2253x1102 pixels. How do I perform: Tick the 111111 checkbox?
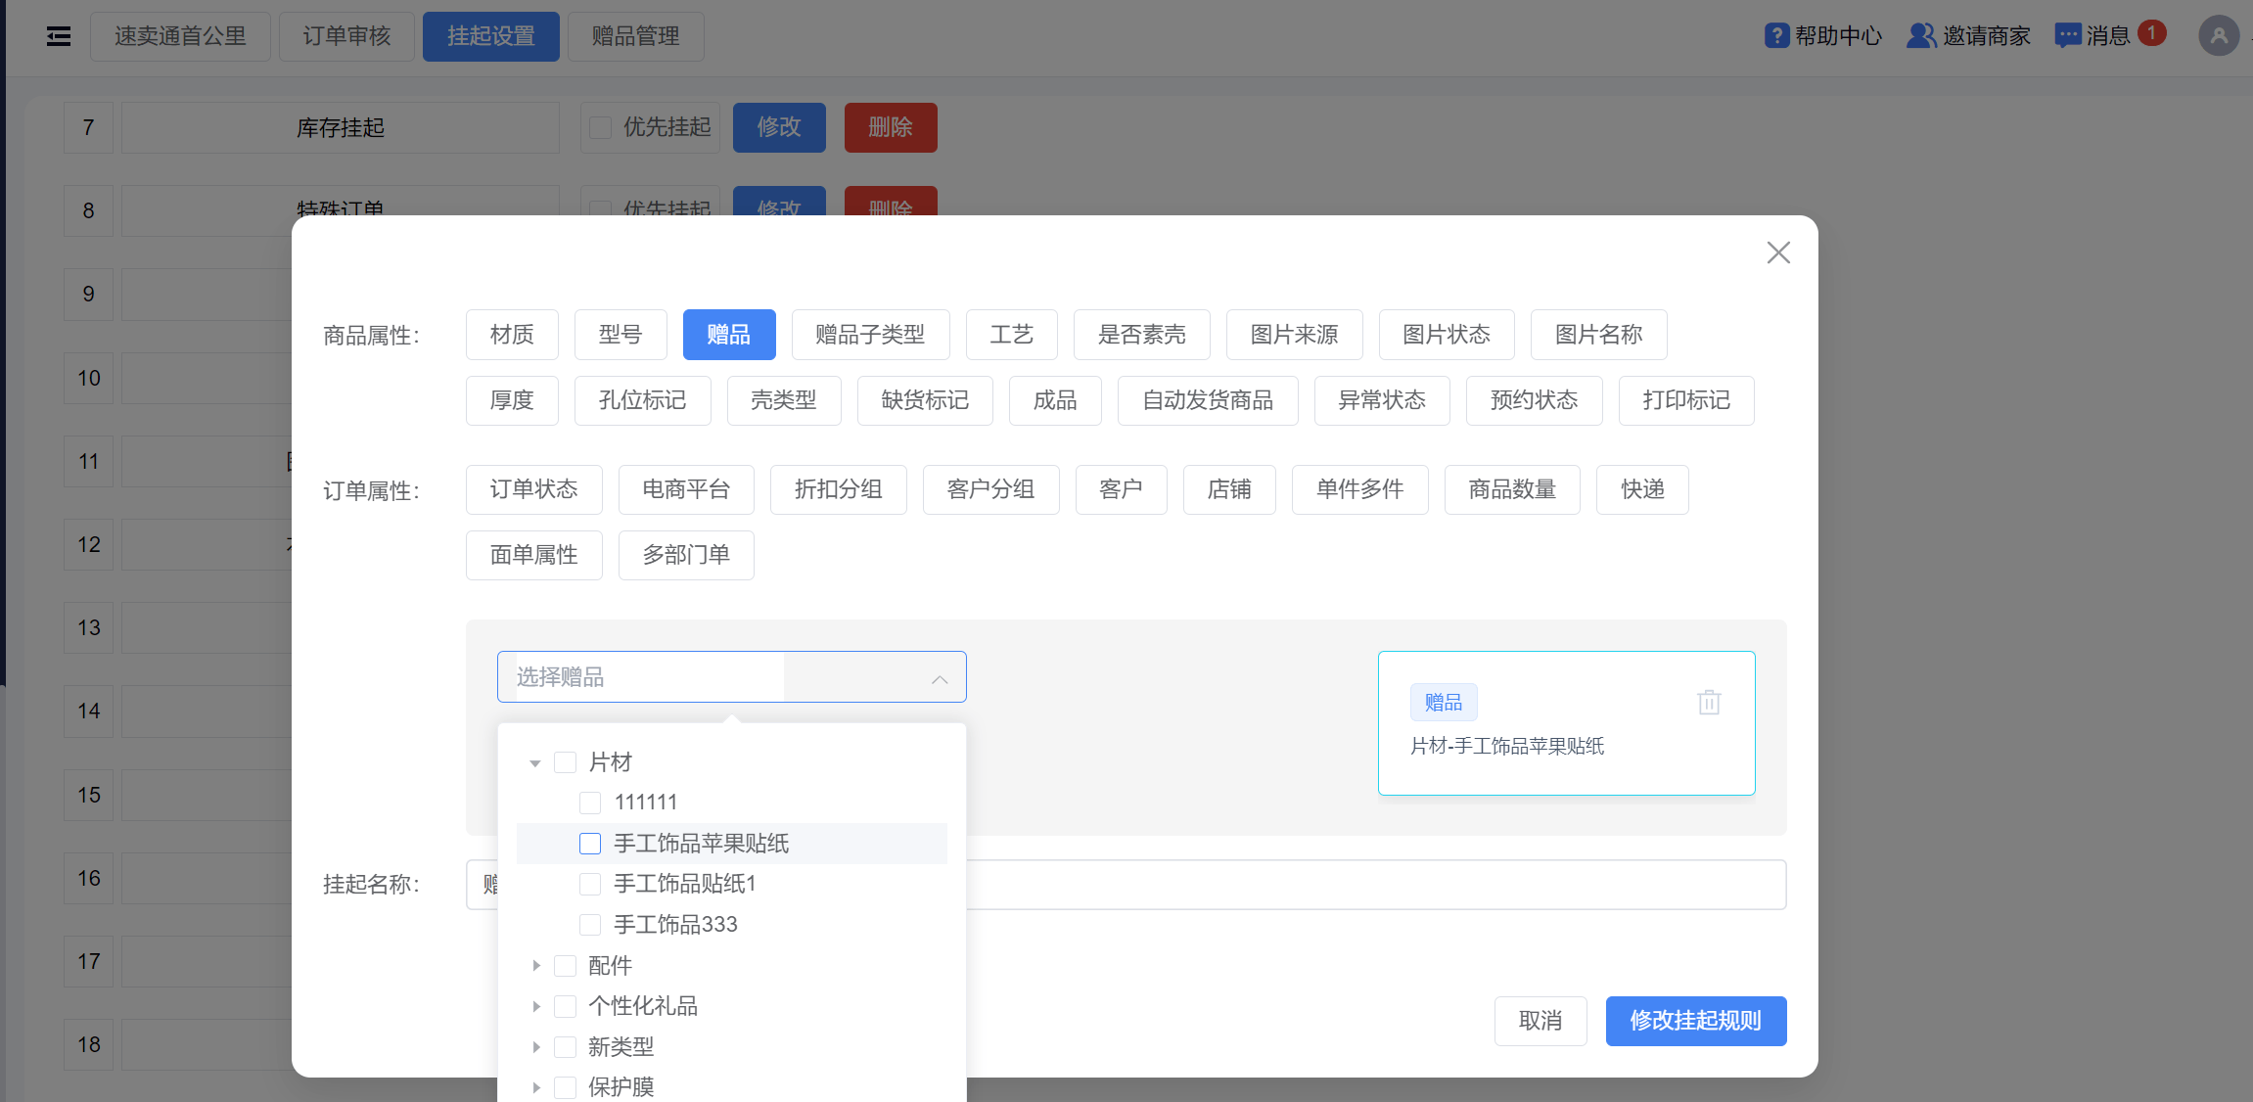[590, 803]
